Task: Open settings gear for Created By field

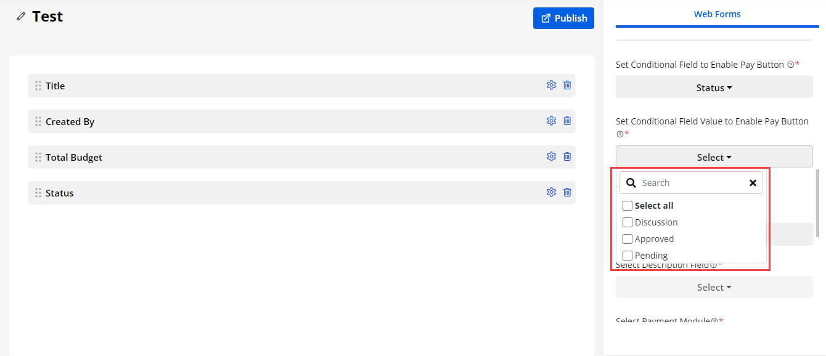Action: coord(551,121)
